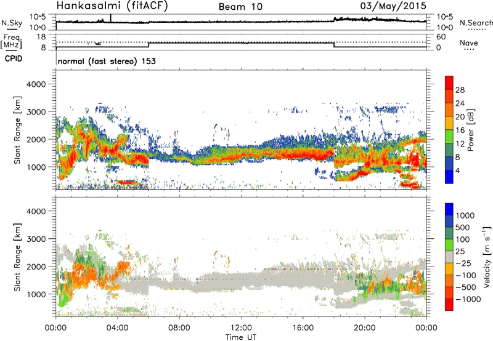Click 'Slant Range [km]' label beside velocity panel
493x341 pixels.
(17, 257)
